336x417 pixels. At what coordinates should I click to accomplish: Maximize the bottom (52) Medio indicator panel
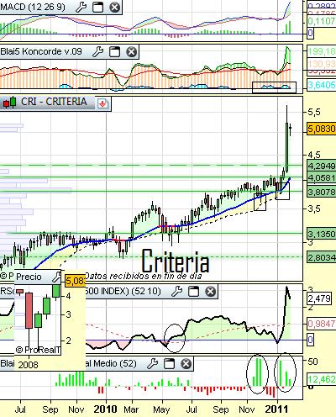click(x=169, y=363)
